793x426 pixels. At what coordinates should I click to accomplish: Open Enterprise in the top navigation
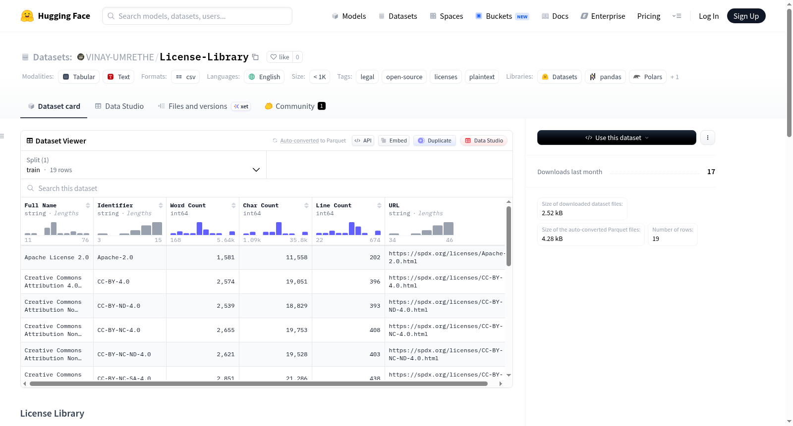pos(603,16)
